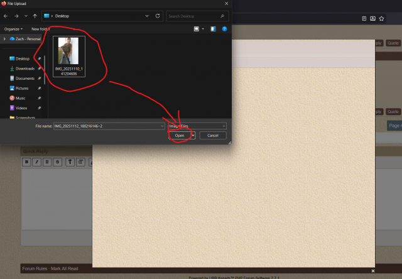402x279 pixels.
Task: Expand the Zach - Personal tree node
Action: click(4, 39)
